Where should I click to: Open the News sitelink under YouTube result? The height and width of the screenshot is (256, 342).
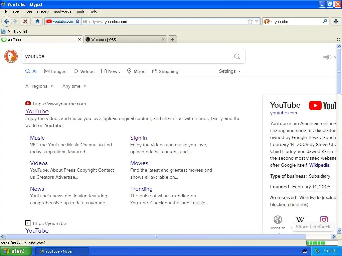[37, 189]
